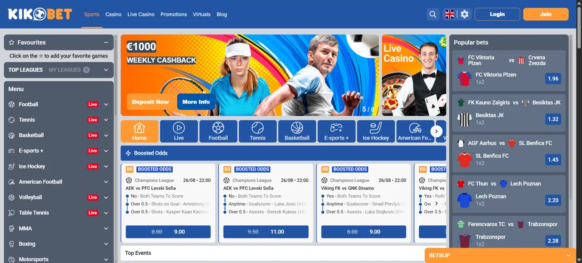Open Live tile in sports carousel
The image size is (582, 263).
point(179,131)
